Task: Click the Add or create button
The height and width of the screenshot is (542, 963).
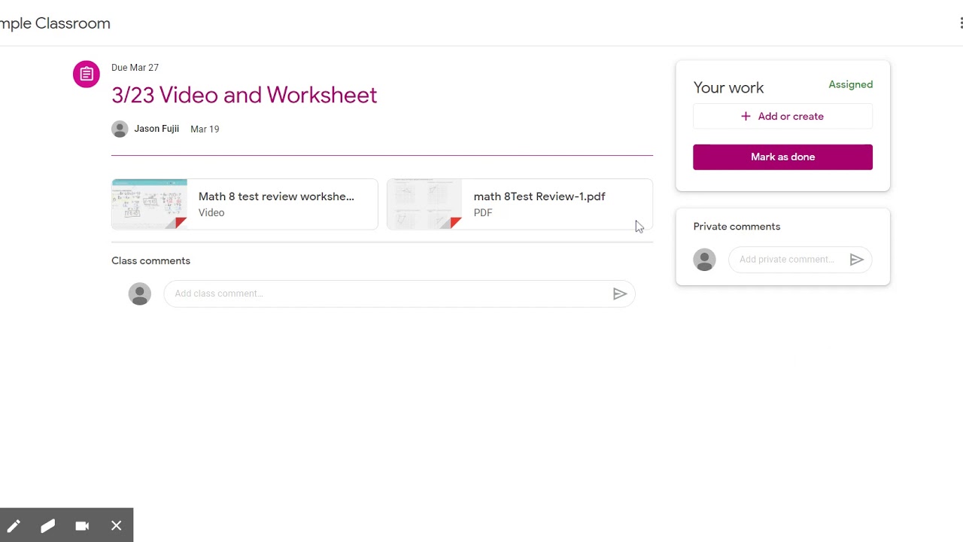Action: coord(782,117)
